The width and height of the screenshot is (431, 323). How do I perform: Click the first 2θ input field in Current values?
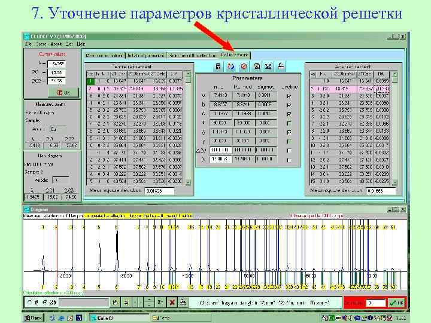57,73
